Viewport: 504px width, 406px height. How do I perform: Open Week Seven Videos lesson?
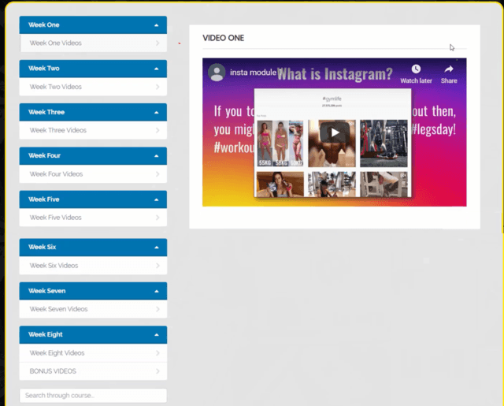[x=93, y=309]
